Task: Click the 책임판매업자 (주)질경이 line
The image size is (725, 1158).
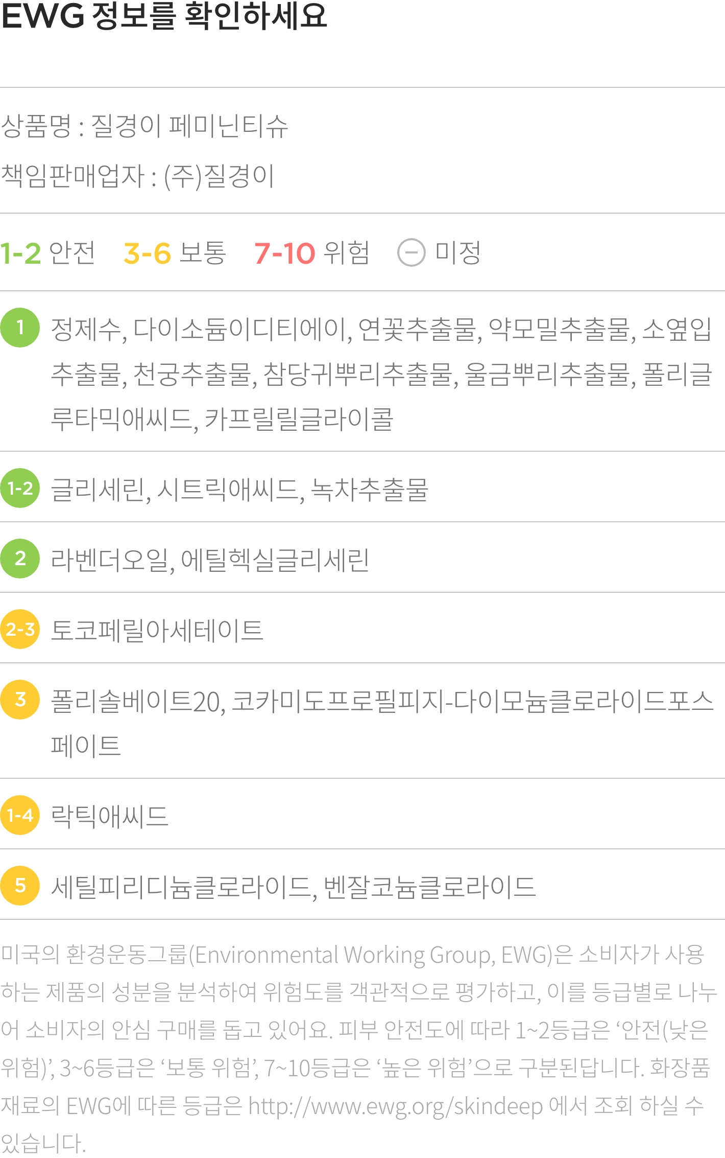Action: point(138,176)
